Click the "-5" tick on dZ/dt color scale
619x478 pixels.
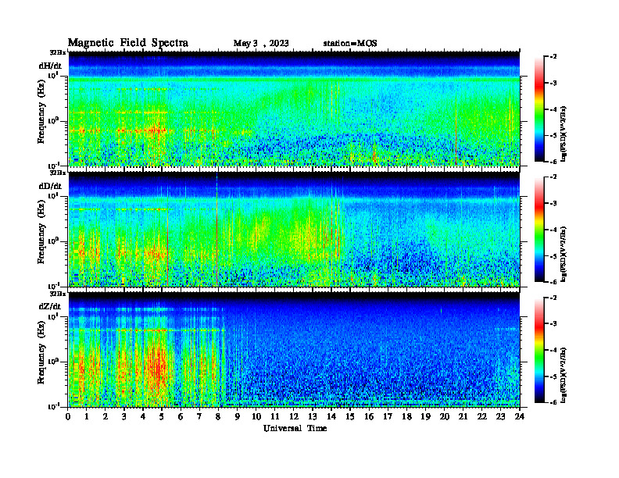553,376
